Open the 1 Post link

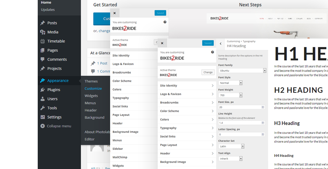click(102, 63)
